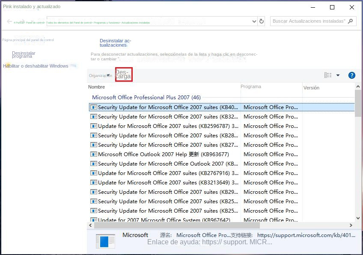Open the help question mark icon
Viewport: 363px width, 255px height.
pos(352,75)
